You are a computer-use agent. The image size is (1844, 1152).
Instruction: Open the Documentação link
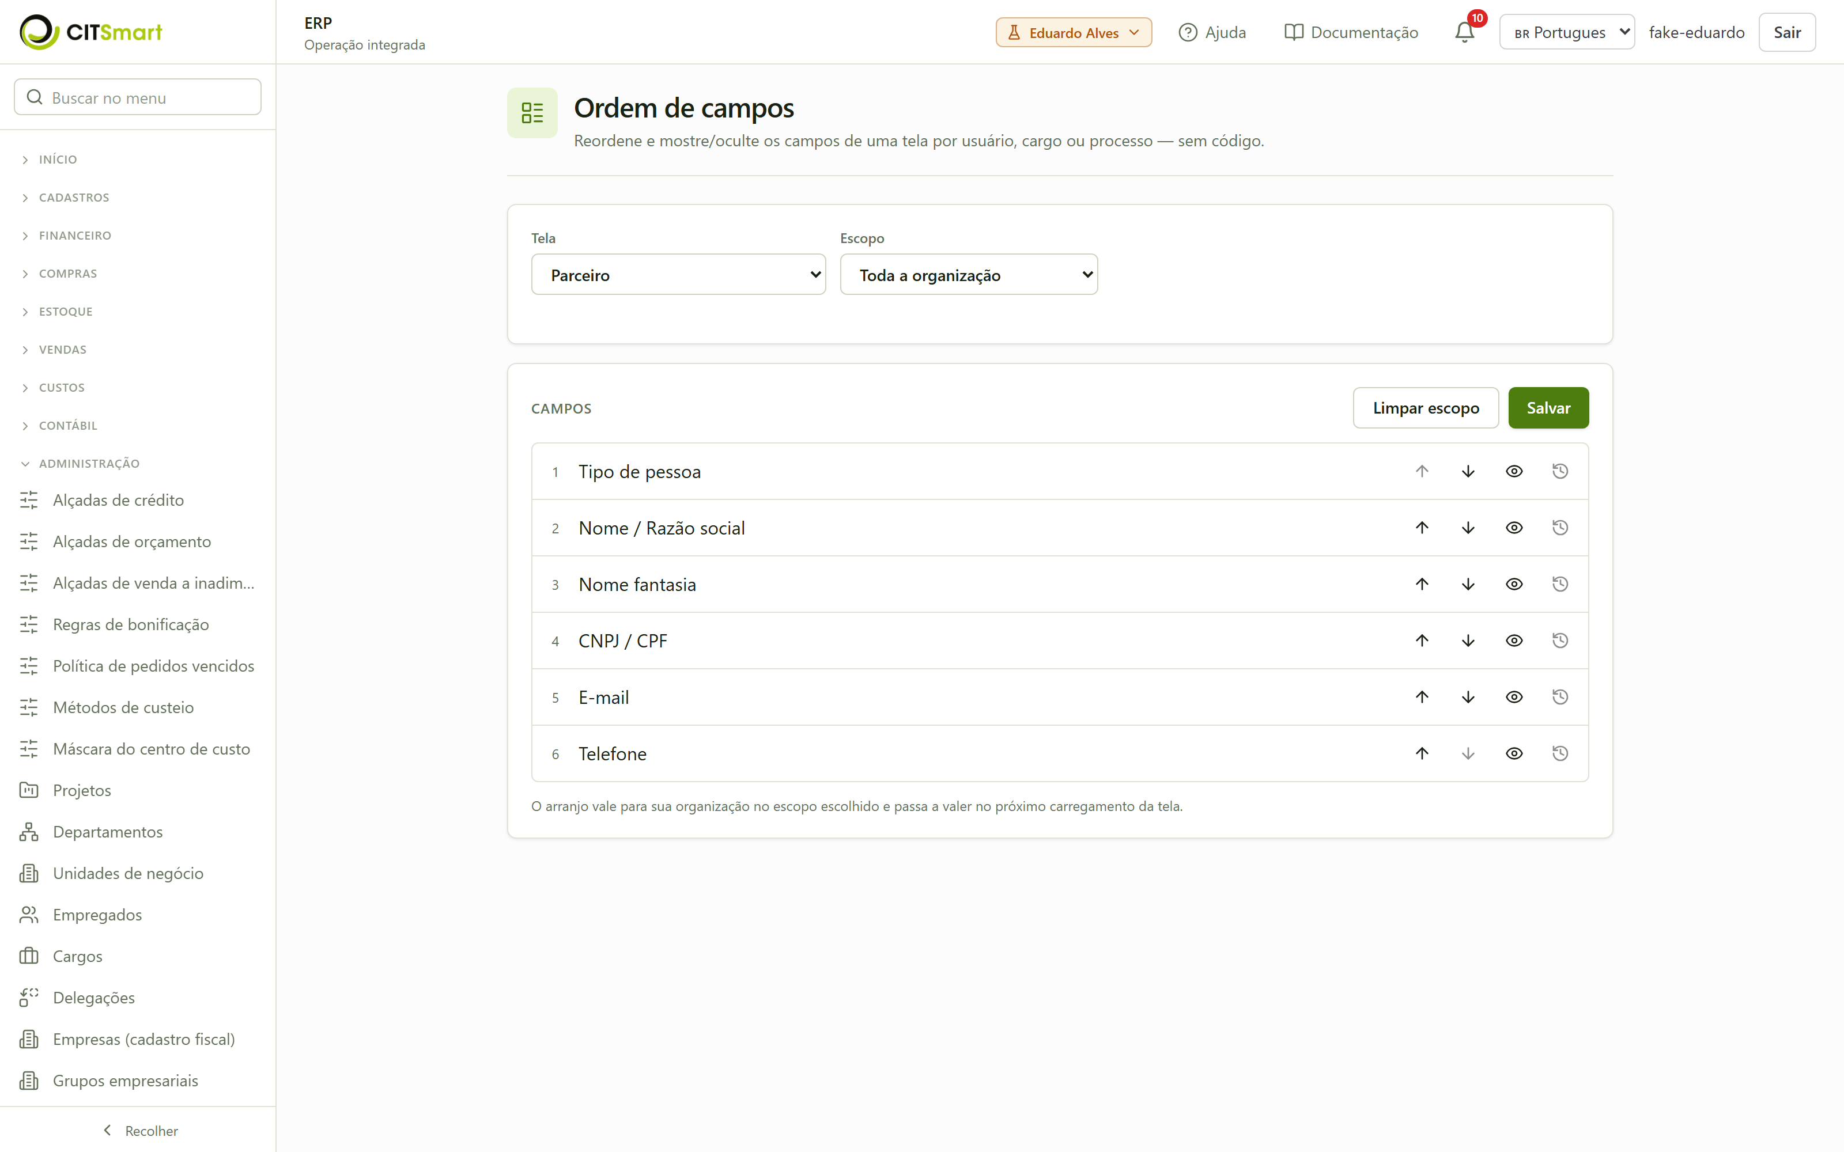tap(1351, 32)
